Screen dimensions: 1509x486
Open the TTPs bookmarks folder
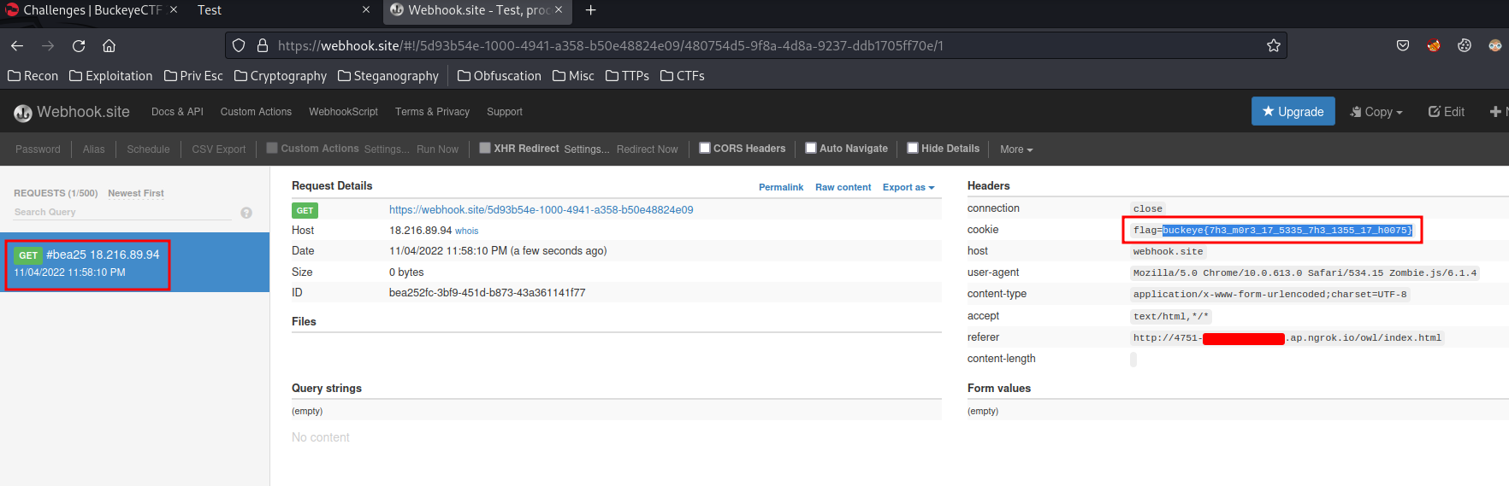click(627, 76)
